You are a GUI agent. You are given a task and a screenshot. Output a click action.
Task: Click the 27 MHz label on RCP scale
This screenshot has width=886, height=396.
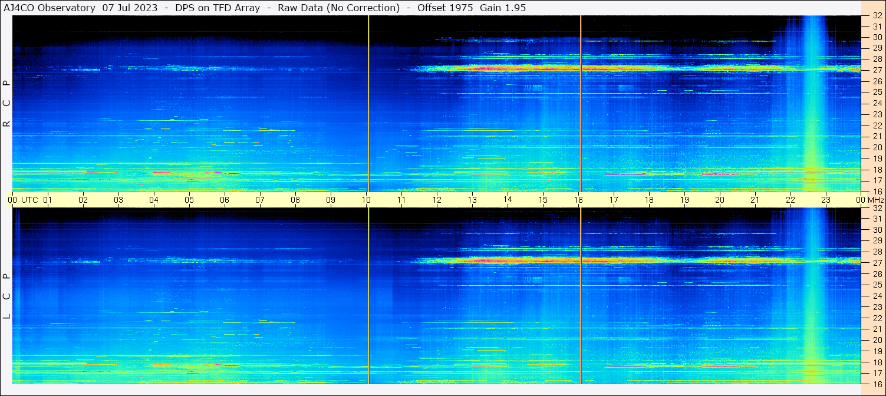click(877, 70)
